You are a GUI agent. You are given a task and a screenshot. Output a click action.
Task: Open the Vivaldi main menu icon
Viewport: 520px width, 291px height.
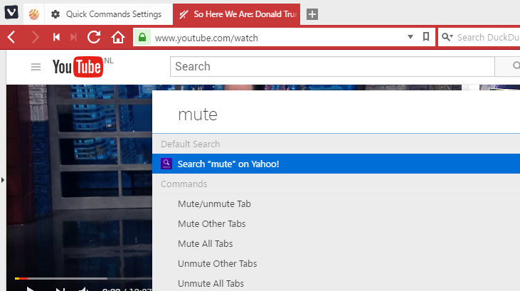pyautogui.click(x=11, y=13)
